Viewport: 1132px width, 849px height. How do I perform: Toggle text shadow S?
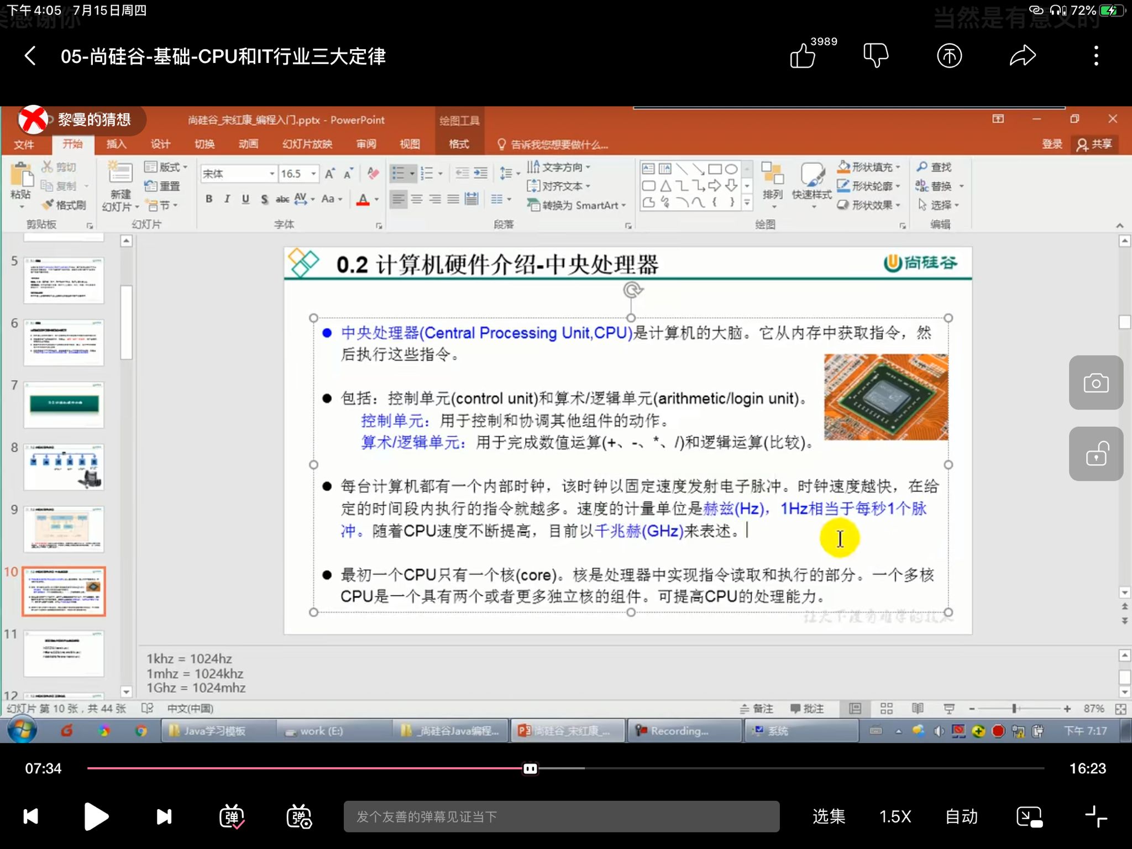tap(264, 199)
